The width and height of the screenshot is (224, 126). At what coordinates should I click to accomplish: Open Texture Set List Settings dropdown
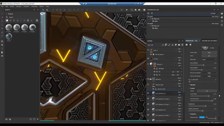(x=214, y=13)
